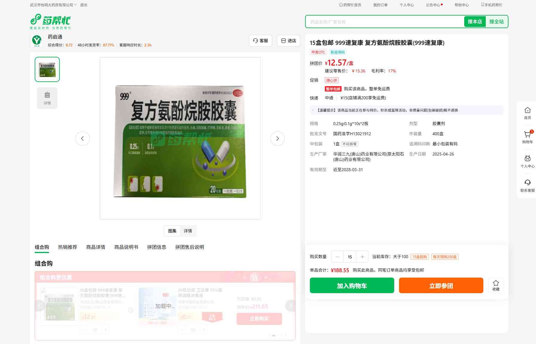Open the 详情 icon under the thumbnail
The width and height of the screenshot is (536, 344).
(x=47, y=98)
